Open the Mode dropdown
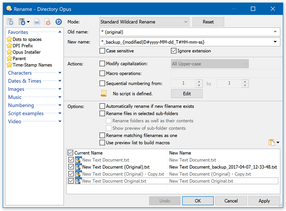This screenshot has width=286, height=211. (144, 22)
